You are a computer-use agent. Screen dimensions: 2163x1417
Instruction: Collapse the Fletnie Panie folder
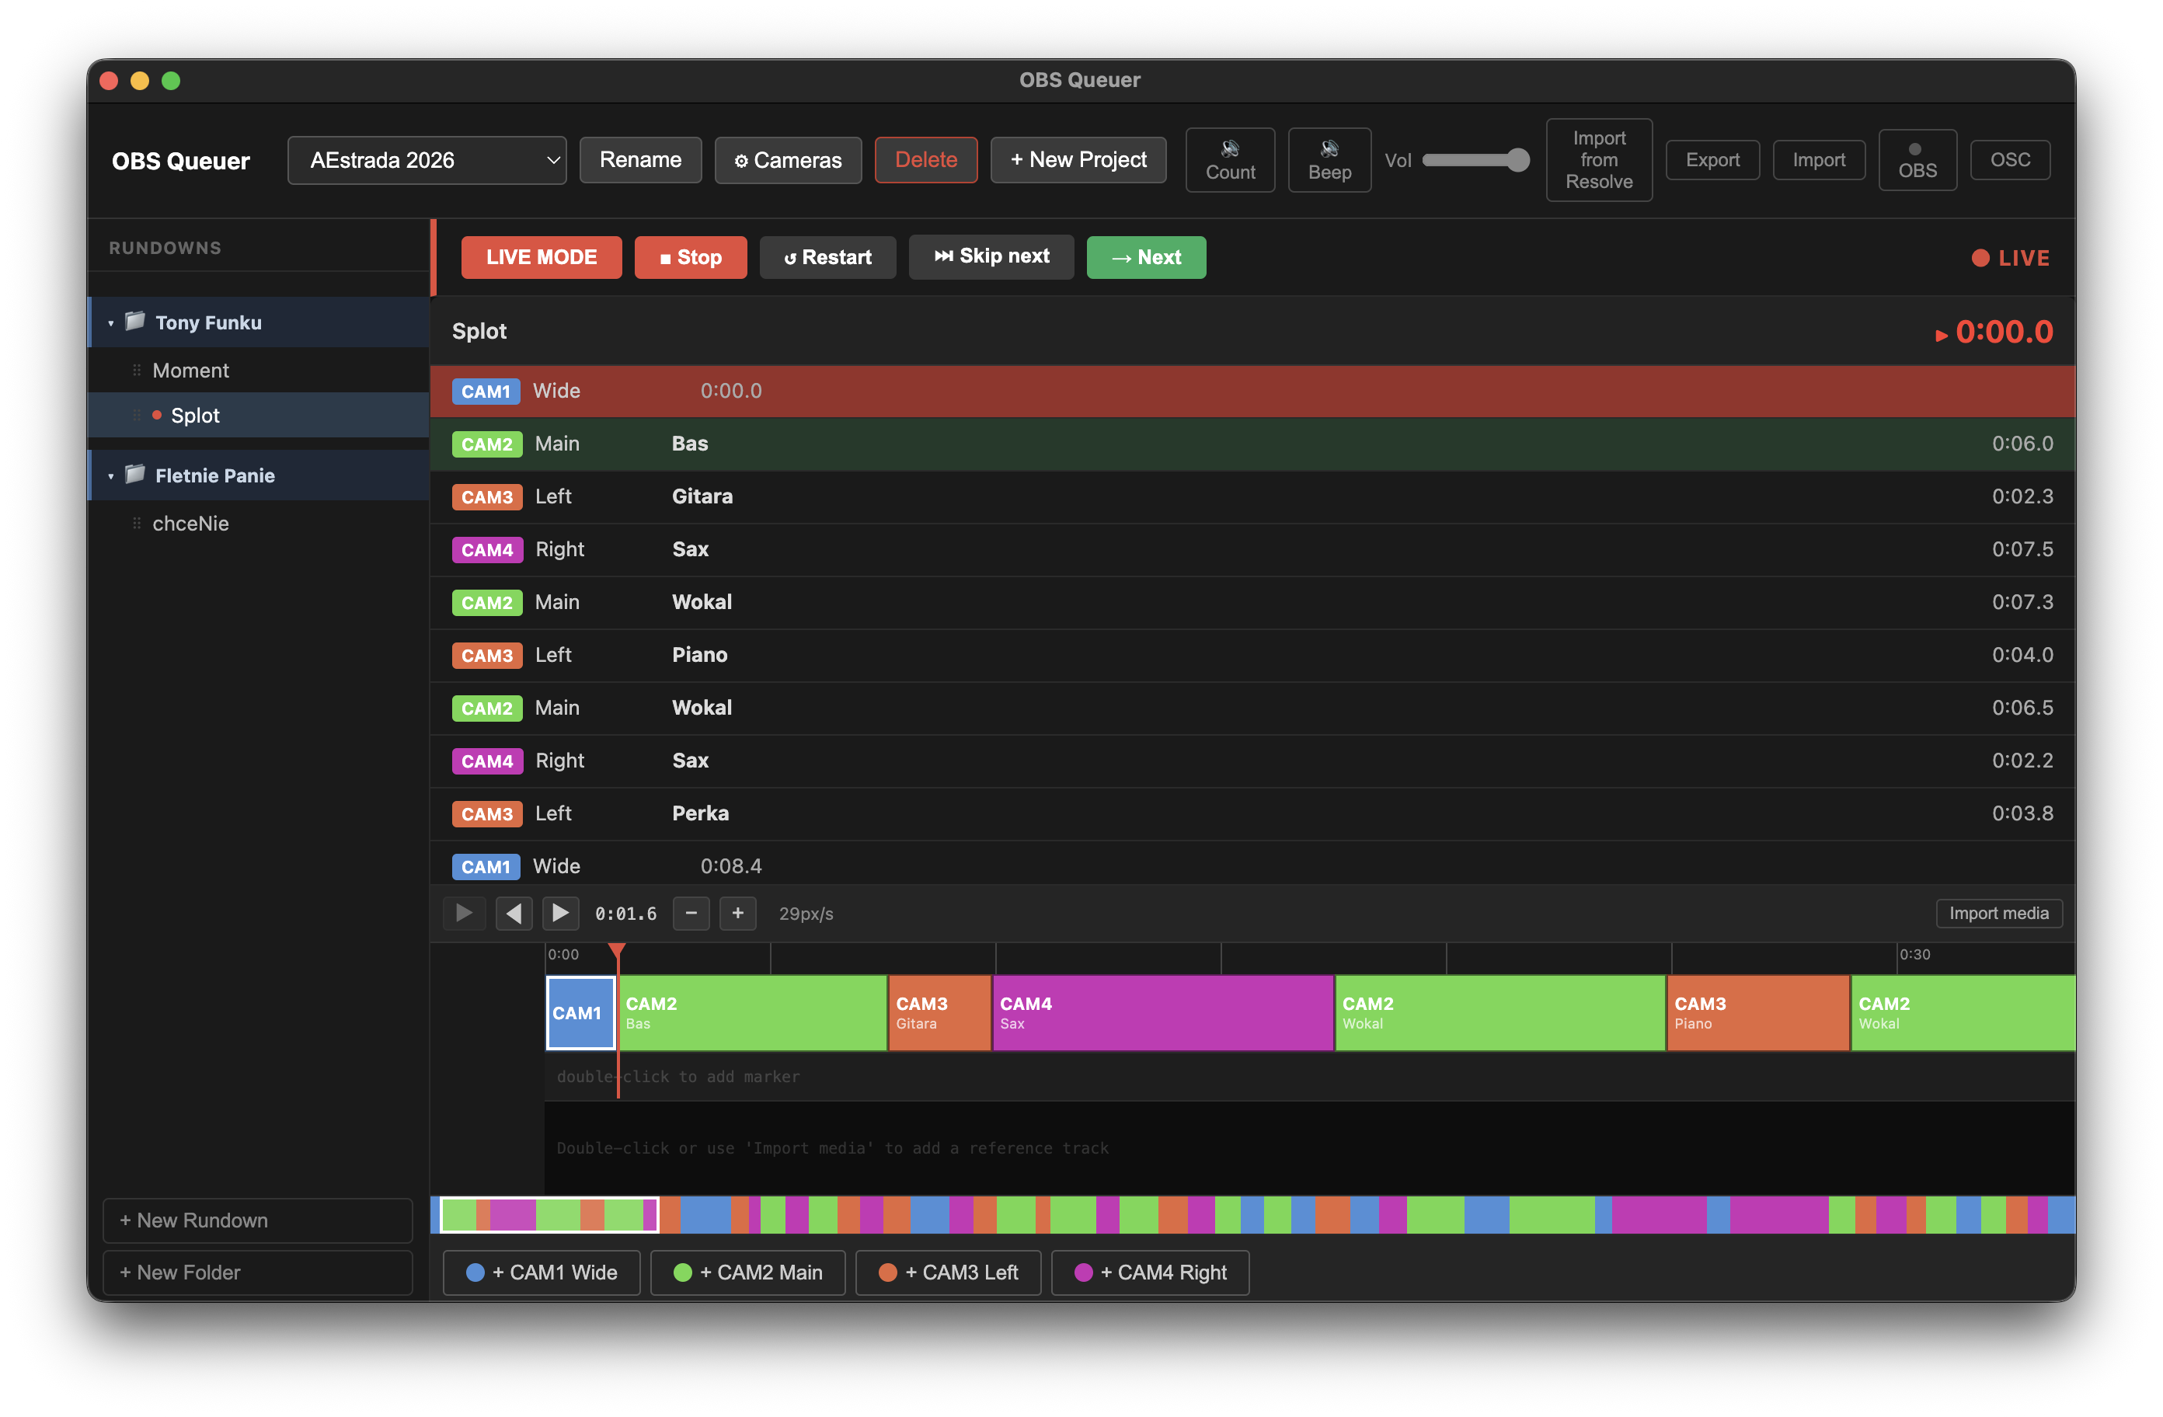pos(111,475)
